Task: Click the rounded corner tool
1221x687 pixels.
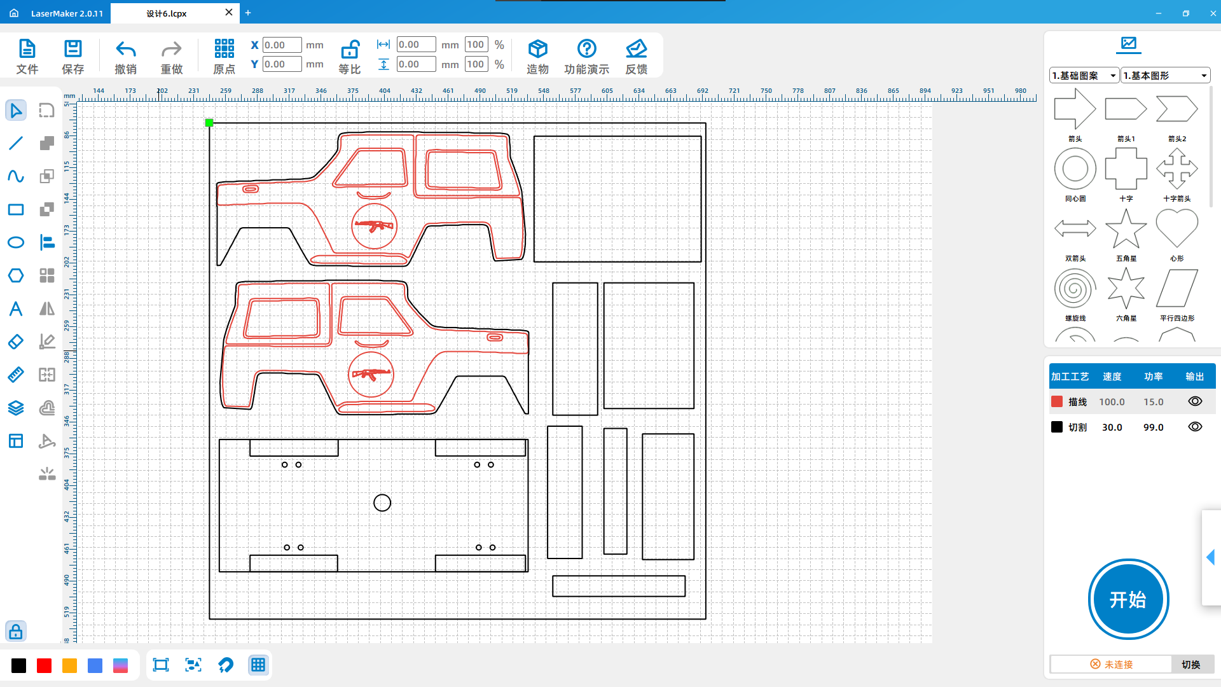Action: tap(47, 110)
